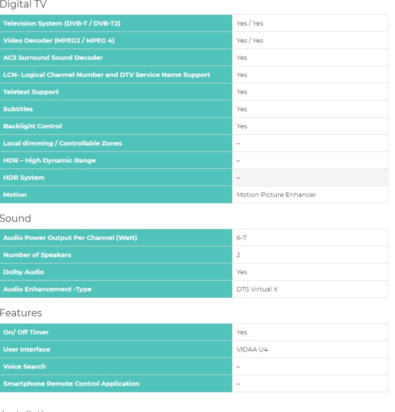Viewport: 395px width, 412px height.
Task: Click the '2' speakers value
Action: [238, 255]
